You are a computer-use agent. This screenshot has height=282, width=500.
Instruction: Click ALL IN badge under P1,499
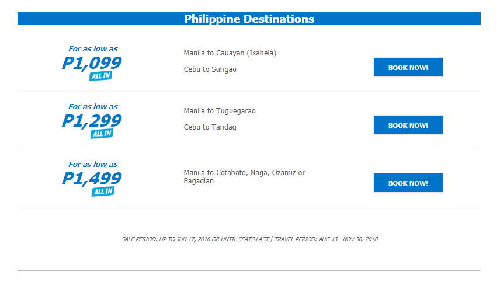pos(103,192)
